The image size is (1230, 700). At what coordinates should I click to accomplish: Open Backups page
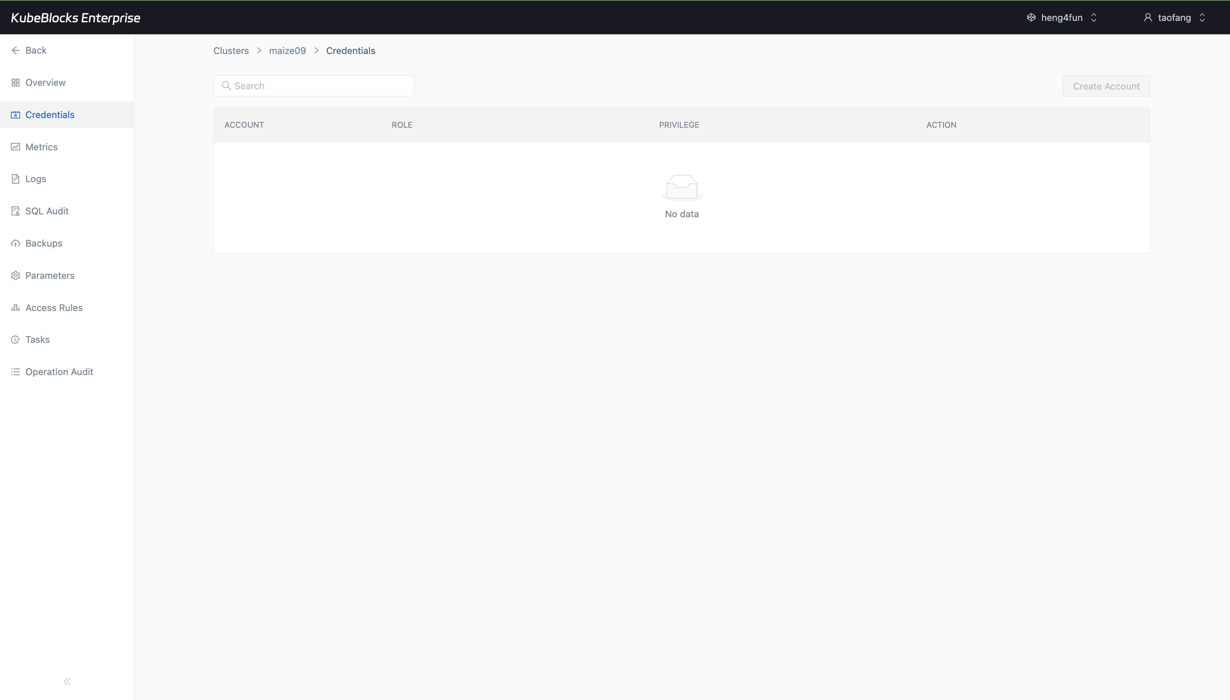pos(67,243)
